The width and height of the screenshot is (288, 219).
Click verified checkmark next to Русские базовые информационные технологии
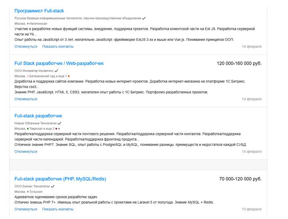[144, 18]
